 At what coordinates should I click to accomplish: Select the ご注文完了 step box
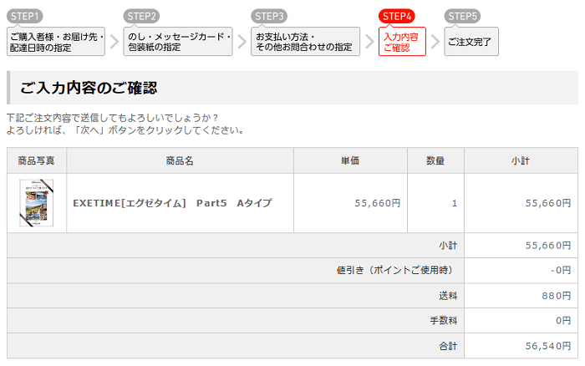(471, 42)
